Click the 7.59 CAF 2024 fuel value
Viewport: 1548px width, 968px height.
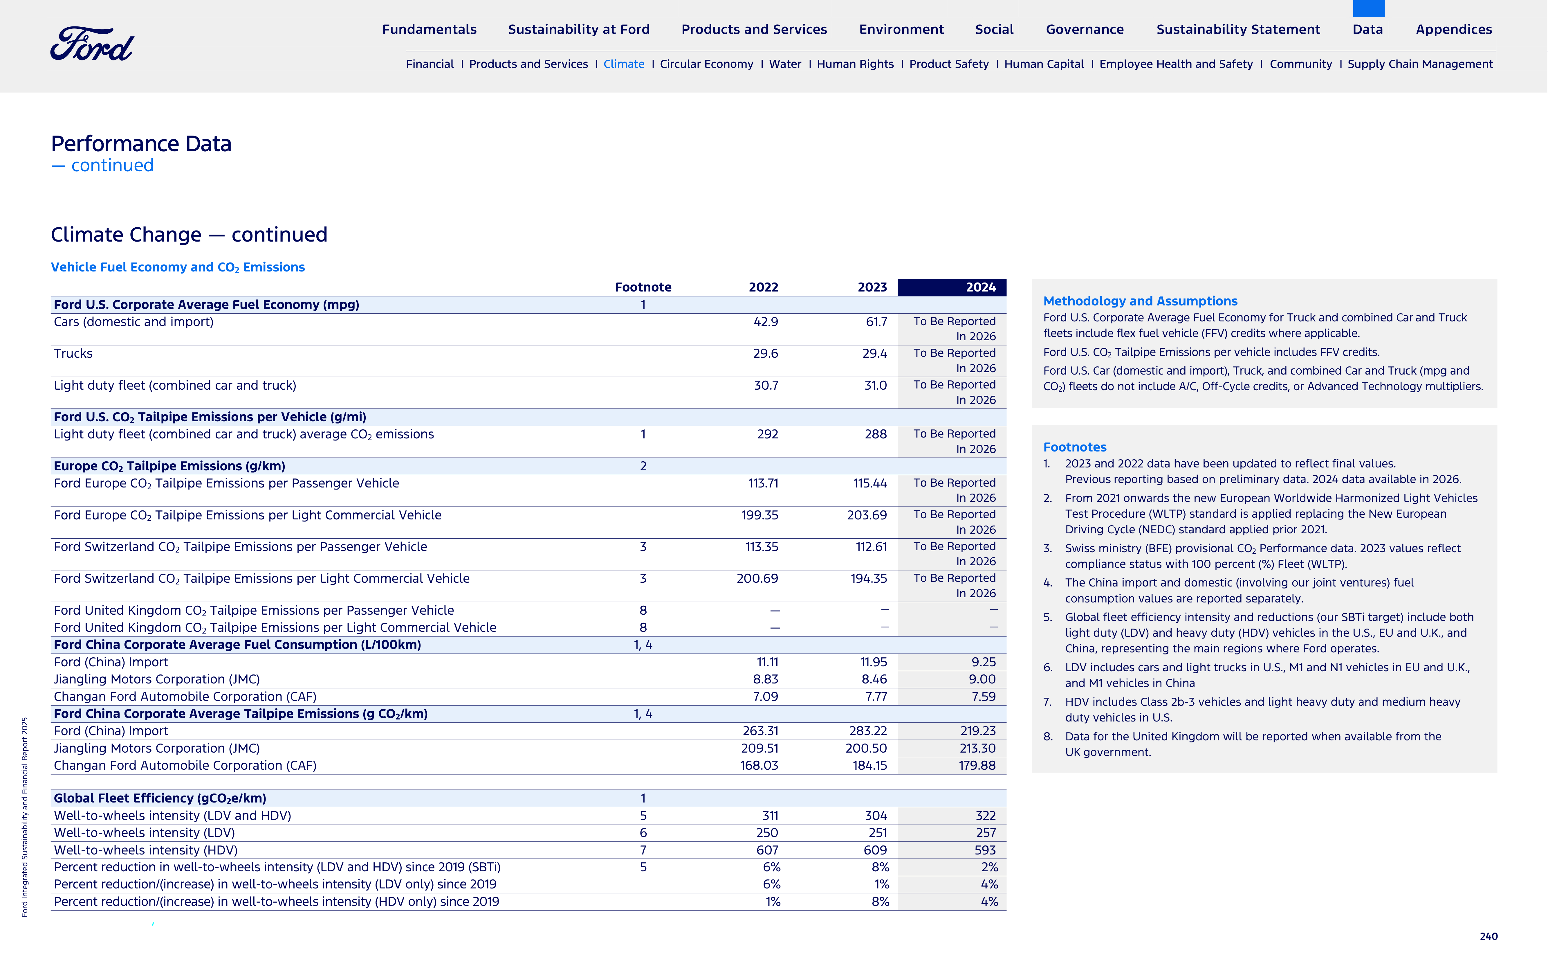[x=984, y=697]
